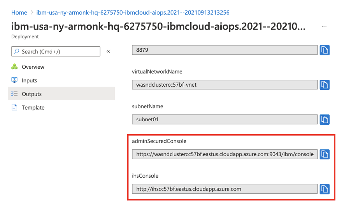Open the Template menu item
This screenshot has width=344, height=208.
click(61, 107)
